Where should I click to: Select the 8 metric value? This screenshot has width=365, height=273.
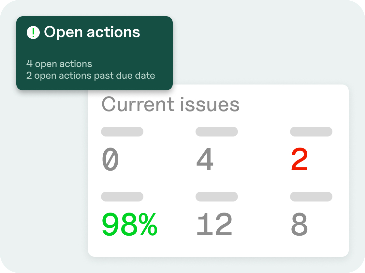[x=299, y=225]
